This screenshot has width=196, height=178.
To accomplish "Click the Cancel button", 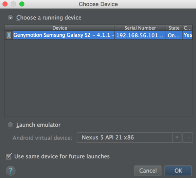I will [148, 171].
